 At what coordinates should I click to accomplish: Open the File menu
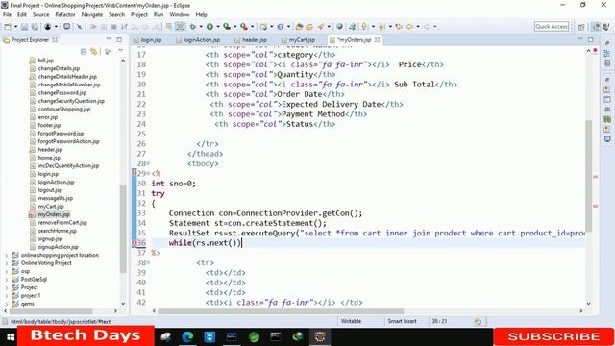7,15
